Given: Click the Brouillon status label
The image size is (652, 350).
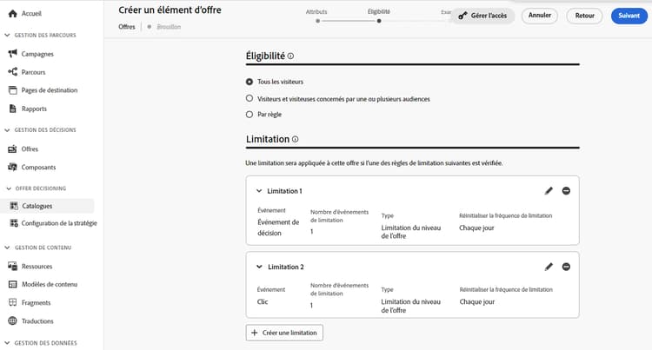Looking at the screenshot, I should [x=169, y=27].
